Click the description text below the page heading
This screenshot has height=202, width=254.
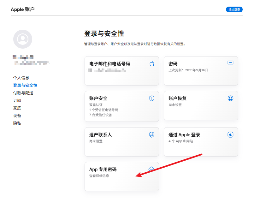(135, 44)
